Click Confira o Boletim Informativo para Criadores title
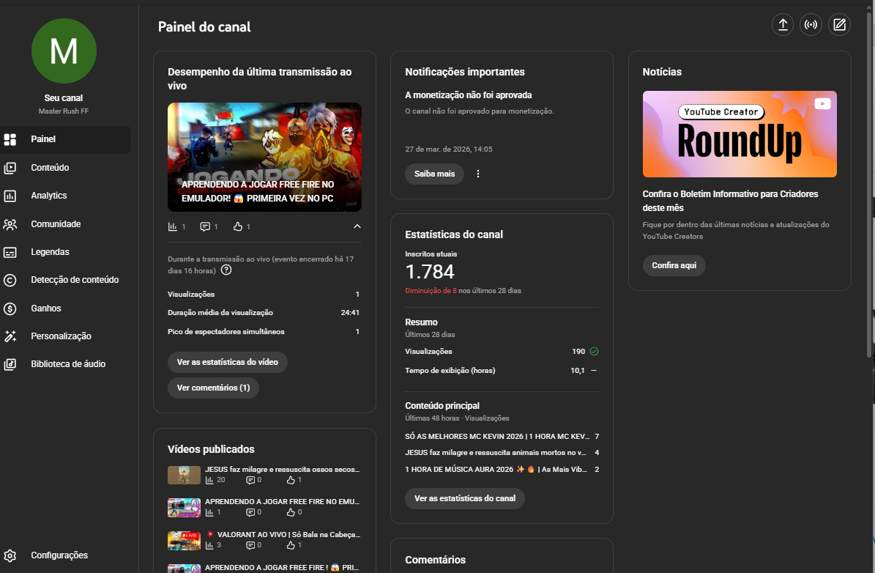The height and width of the screenshot is (573, 875). pyautogui.click(x=730, y=201)
